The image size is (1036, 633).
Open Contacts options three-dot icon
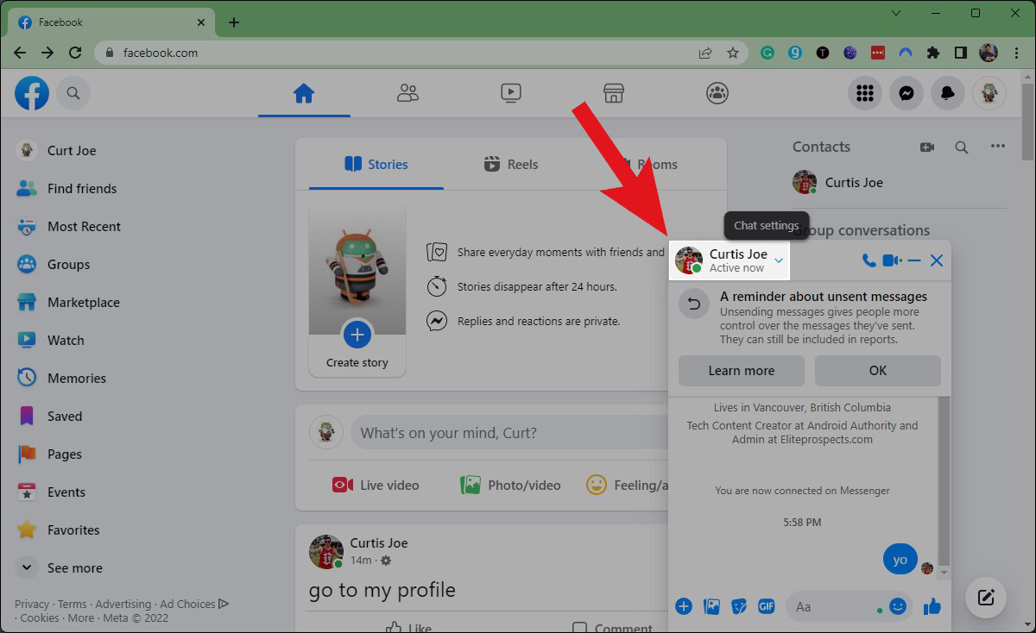(x=998, y=147)
